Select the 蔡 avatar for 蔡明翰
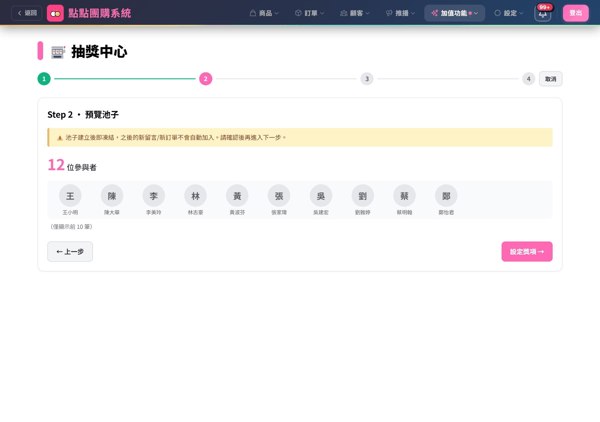 404,196
